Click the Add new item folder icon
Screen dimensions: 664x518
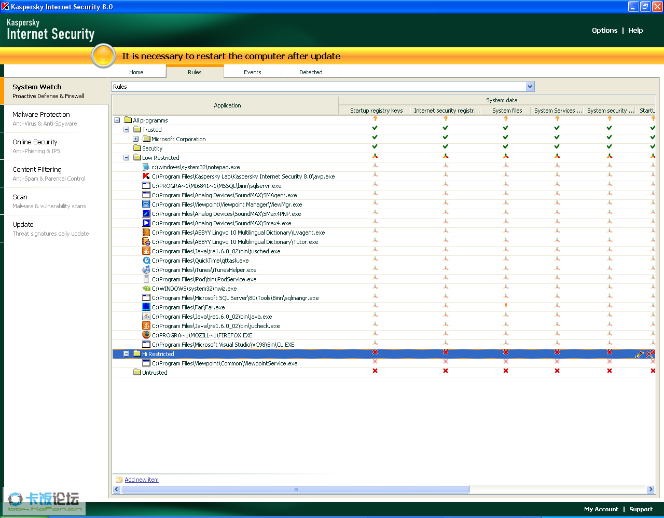point(119,480)
